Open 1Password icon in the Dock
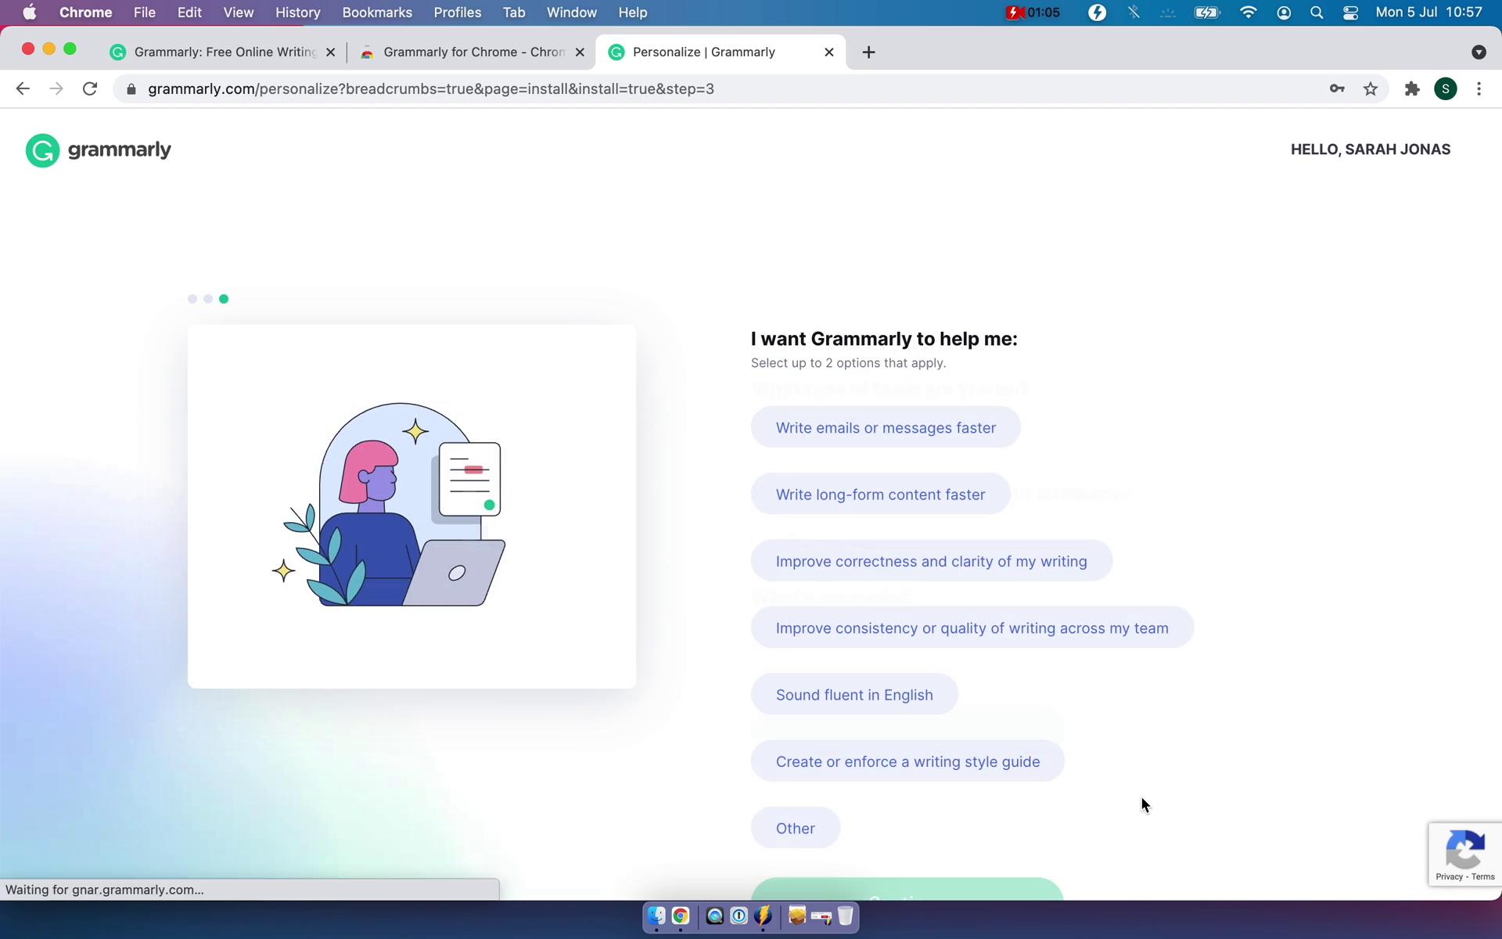1502x939 pixels. tap(738, 916)
